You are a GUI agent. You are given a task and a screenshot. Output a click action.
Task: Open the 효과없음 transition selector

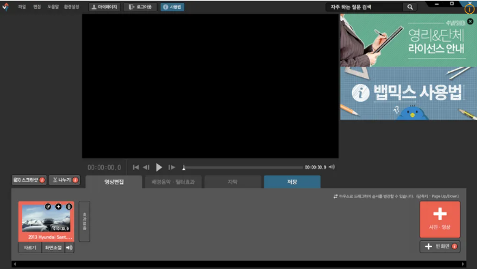pos(84,221)
